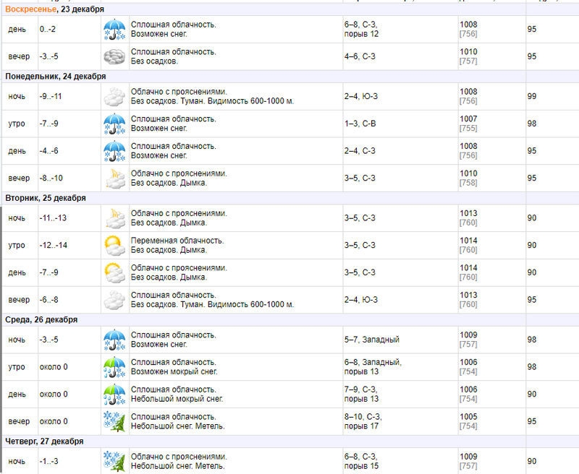
Task: Select the 'Среда, 26 декабря' day header
Action: [41, 319]
